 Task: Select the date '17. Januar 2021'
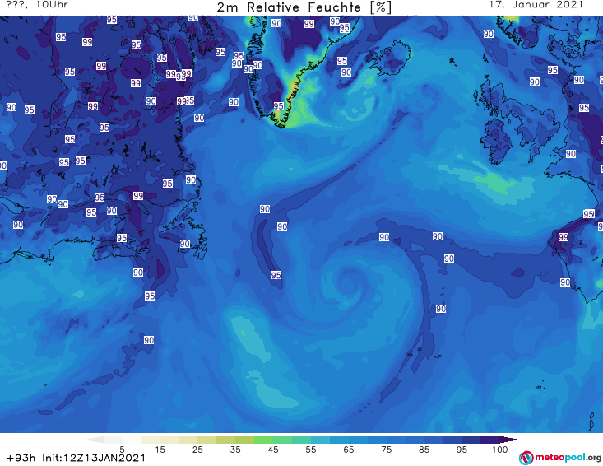pos(536,5)
